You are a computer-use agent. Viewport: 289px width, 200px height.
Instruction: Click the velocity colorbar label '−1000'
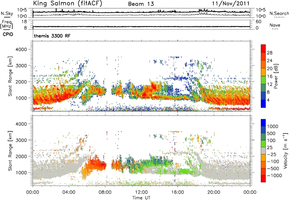coord(274,175)
